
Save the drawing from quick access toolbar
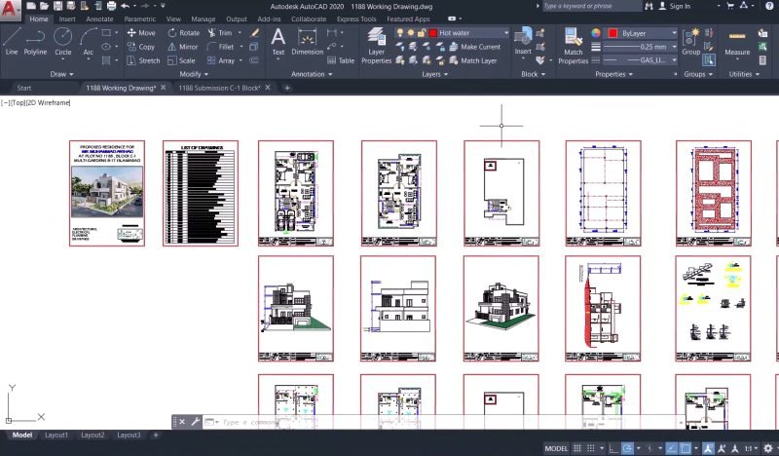[57, 6]
